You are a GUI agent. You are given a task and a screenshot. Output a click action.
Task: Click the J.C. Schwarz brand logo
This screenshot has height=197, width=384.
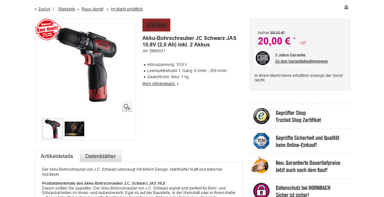coord(156,25)
